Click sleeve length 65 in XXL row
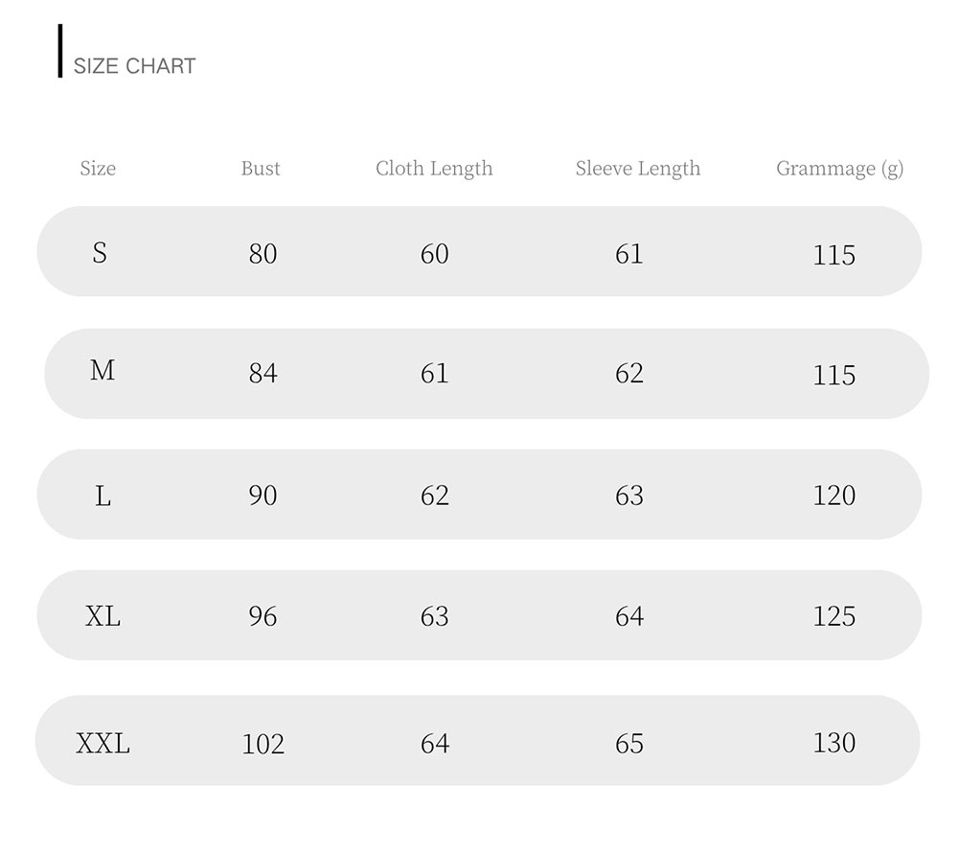This screenshot has width=959, height=853. pyautogui.click(x=629, y=744)
